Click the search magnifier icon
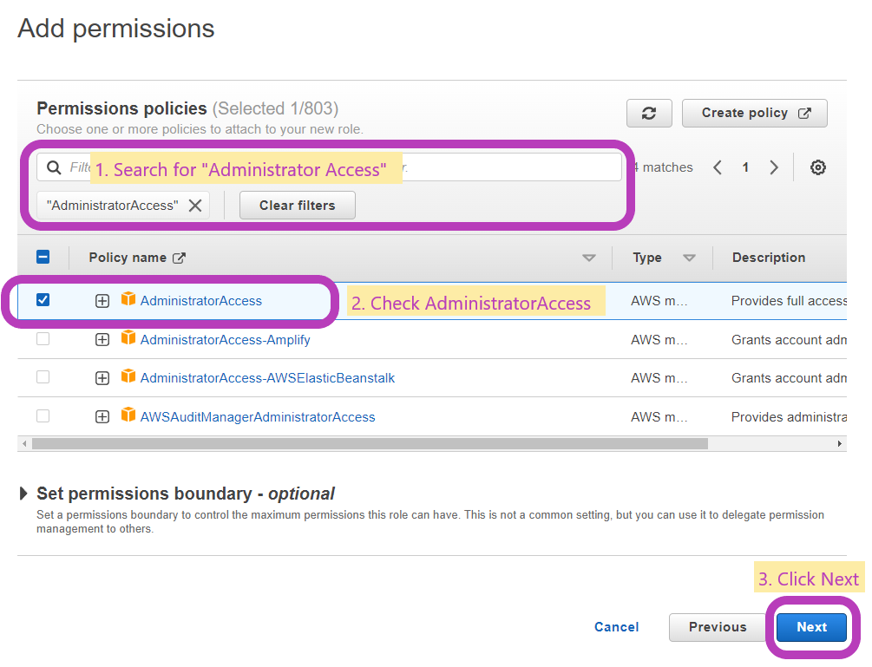The width and height of the screenshot is (872, 667). pos(54,167)
